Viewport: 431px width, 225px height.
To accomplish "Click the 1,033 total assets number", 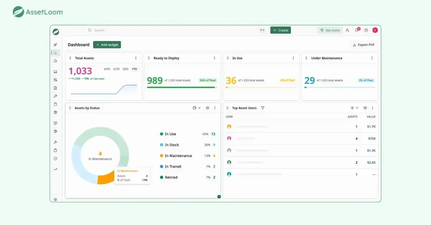I will tap(80, 71).
